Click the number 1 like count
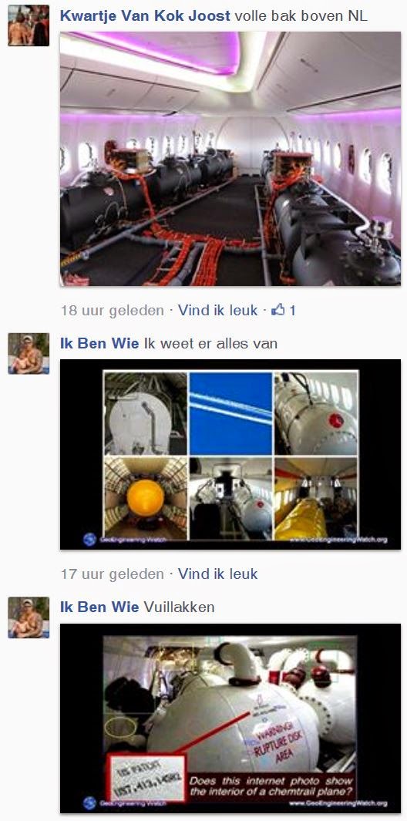 [292, 311]
